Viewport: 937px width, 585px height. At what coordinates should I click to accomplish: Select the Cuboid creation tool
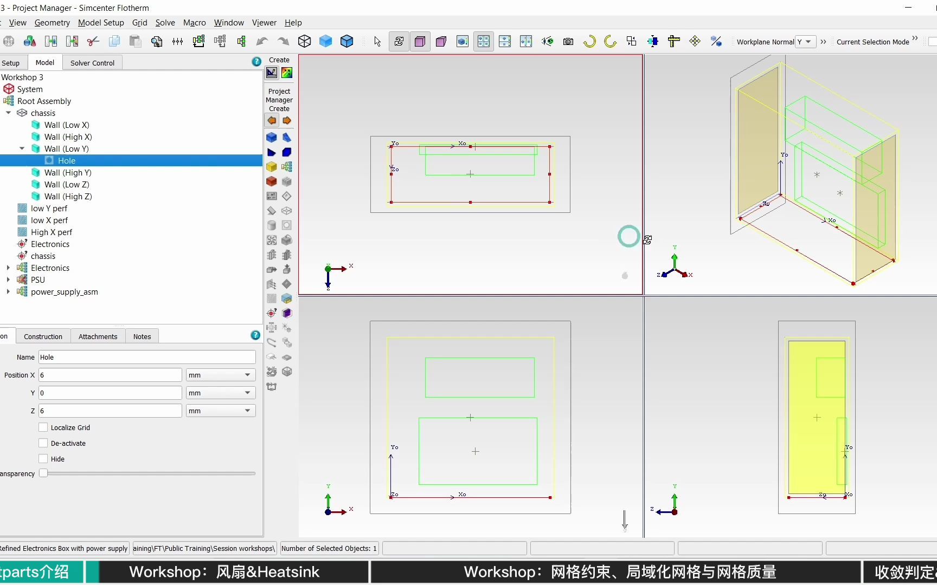(272, 138)
